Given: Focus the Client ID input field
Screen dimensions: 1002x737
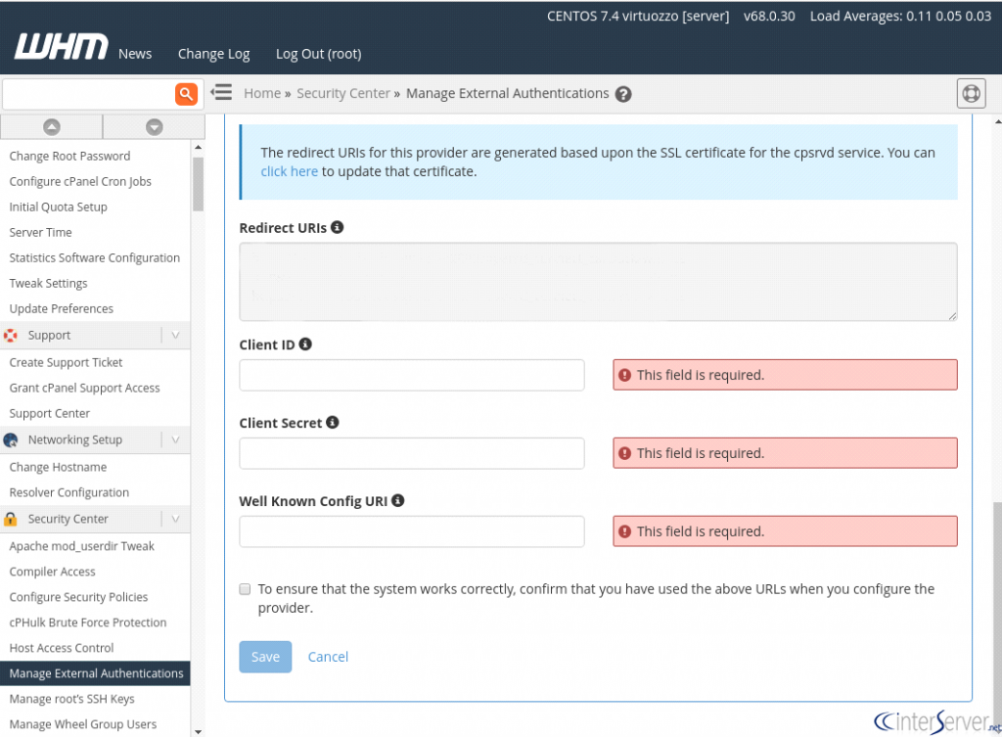Looking at the screenshot, I should tap(412, 375).
